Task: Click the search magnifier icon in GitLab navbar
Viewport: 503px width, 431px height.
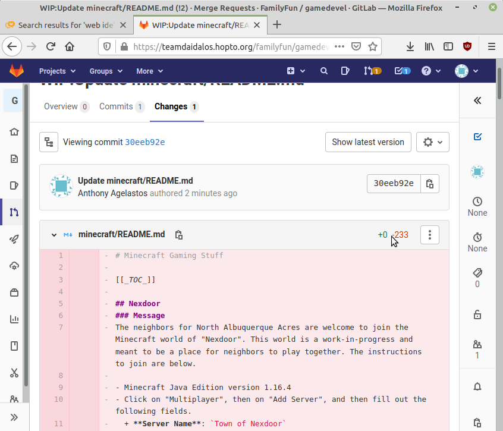Action: [323, 71]
